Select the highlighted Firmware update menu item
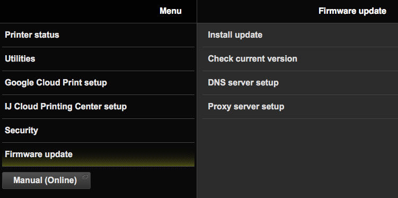 point(98,154)
